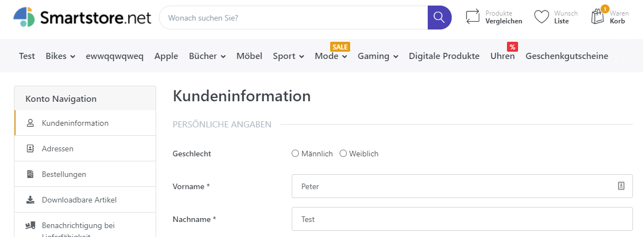Viewport: 643px width, 237px height.
Task: Click the autofill icon in Vorname field
Action: [621, 186]
